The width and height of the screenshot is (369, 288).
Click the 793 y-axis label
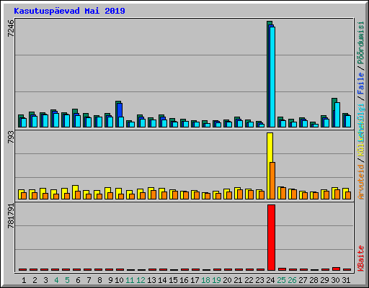tap(11, 138)
